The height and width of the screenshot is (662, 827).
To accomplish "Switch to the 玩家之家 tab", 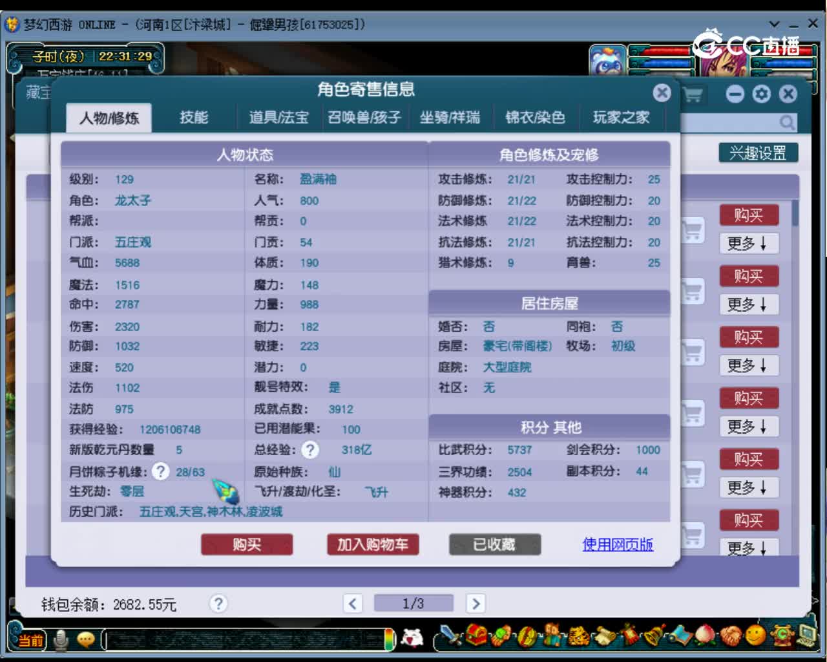I will (621, 118).
